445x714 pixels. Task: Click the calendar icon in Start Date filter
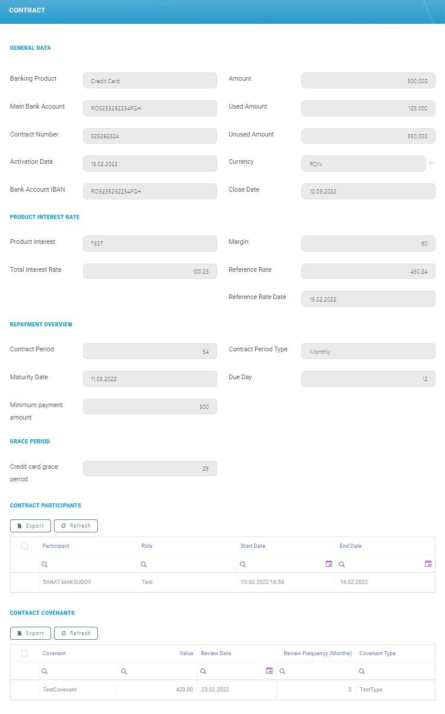(329, 564)
